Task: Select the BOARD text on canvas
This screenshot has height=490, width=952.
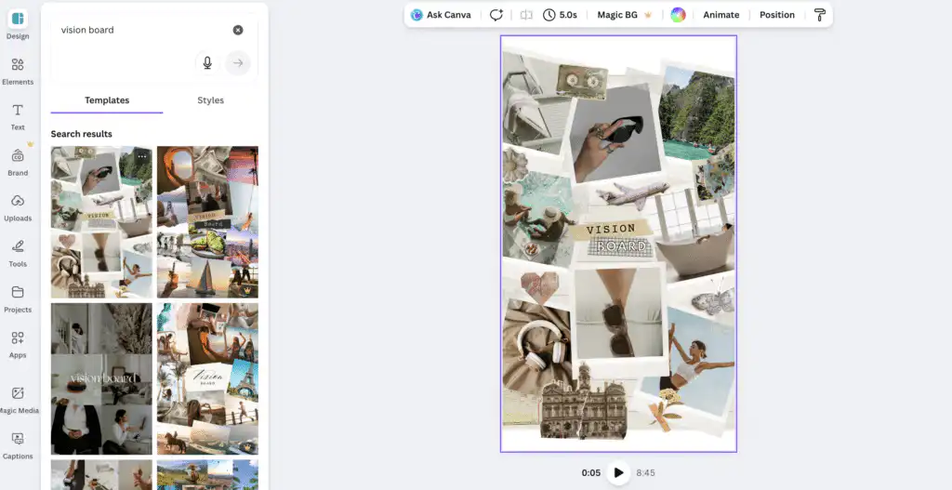Action: 620,245
